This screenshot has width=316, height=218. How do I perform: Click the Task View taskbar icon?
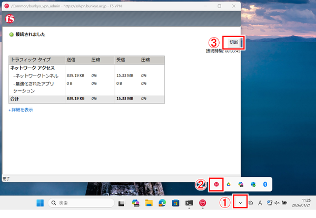point(121,203)
